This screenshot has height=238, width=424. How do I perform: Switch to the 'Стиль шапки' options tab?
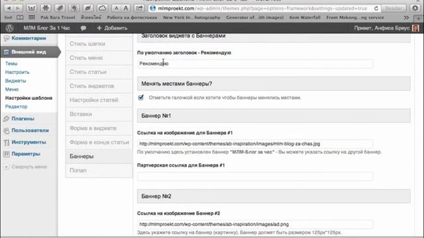coord(99,44)
